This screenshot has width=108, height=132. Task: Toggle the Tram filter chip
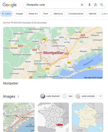click(x=46, y=14)
